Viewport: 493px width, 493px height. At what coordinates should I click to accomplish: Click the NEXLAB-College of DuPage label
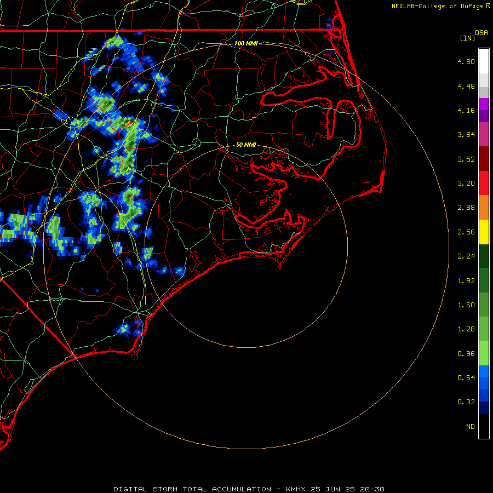[x=437, y=6]
